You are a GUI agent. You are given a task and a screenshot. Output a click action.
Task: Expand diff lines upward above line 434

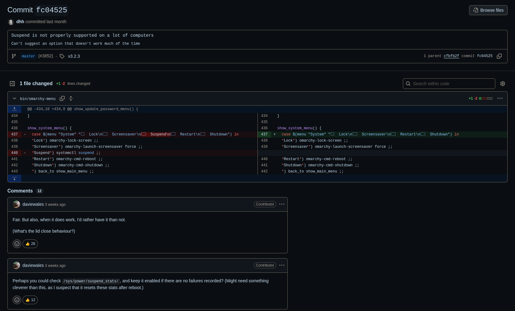pyautogui.click(x=14, y=109)
